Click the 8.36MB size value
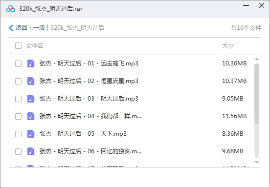This screenshot has height=188, width=270. click(233, 134)
